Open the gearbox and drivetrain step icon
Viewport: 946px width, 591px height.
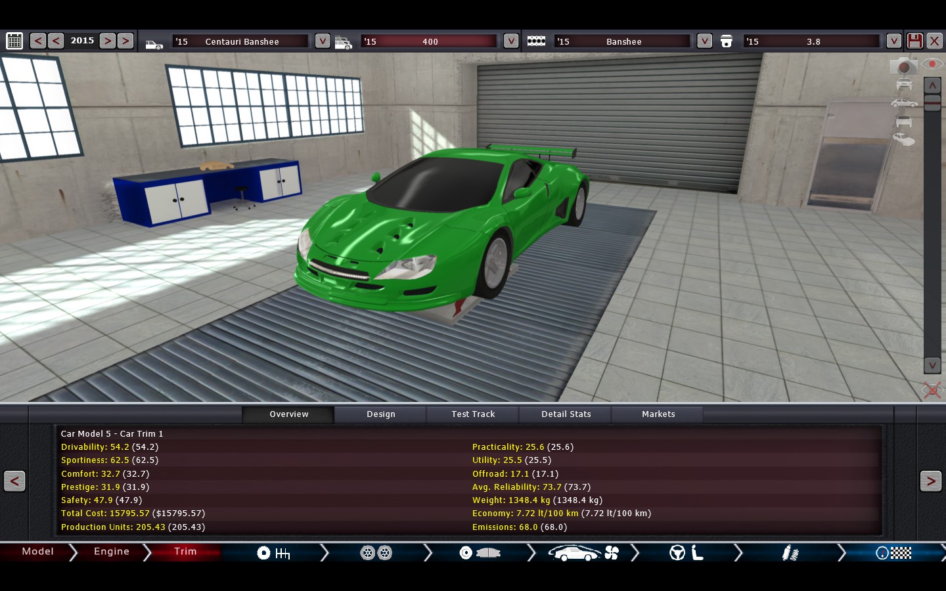[273, 553]
